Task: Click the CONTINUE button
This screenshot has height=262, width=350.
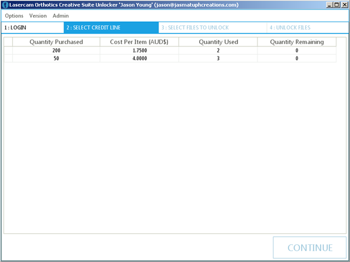Action: 309,247
